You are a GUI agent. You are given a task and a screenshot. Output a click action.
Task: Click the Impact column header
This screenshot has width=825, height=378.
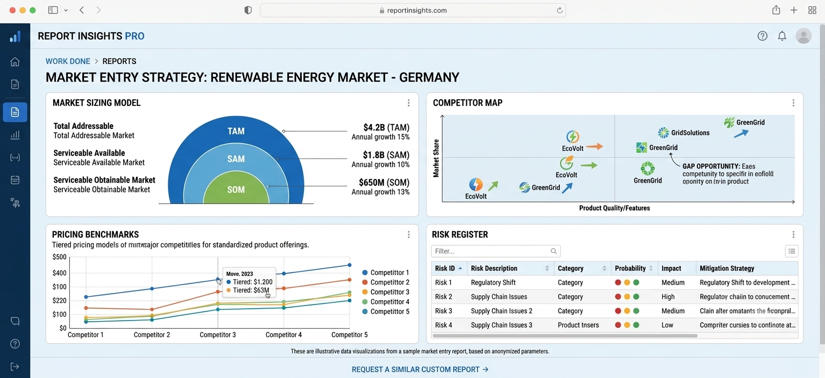[671, 268]
